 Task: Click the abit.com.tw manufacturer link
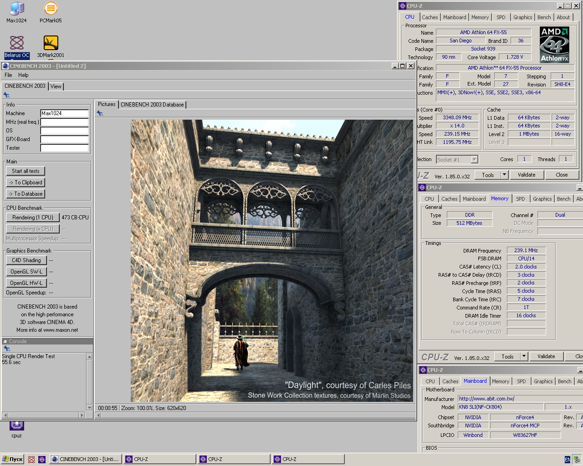[x=486, y=399]
